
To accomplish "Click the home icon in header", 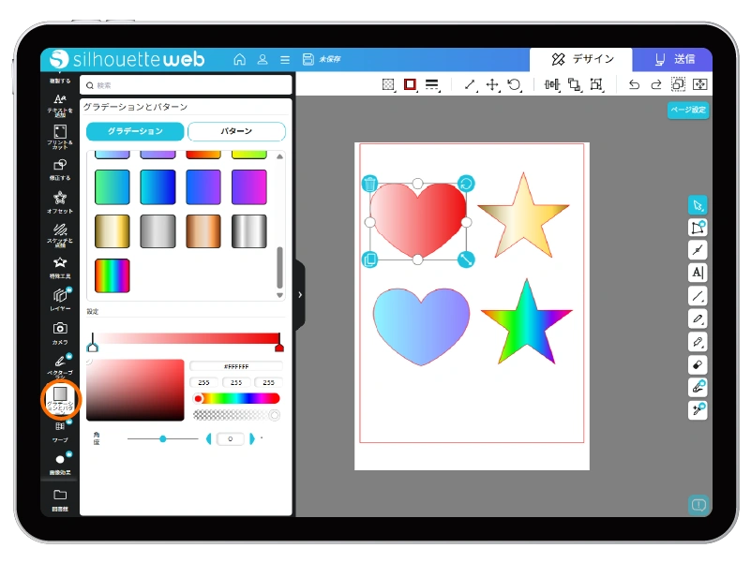I will pyautogui.click(x=240, y=59).
